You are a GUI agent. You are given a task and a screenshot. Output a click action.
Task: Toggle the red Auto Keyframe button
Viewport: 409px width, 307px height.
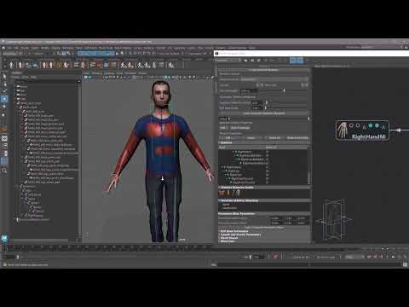[275, 257]
